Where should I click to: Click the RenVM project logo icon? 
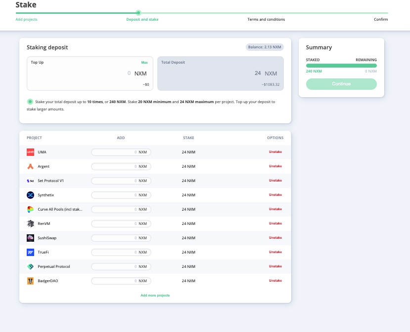pos(30,223)
